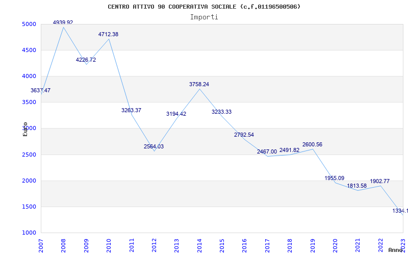Click the Importi subtitle
Screen dimensions: 408x255
204,17
